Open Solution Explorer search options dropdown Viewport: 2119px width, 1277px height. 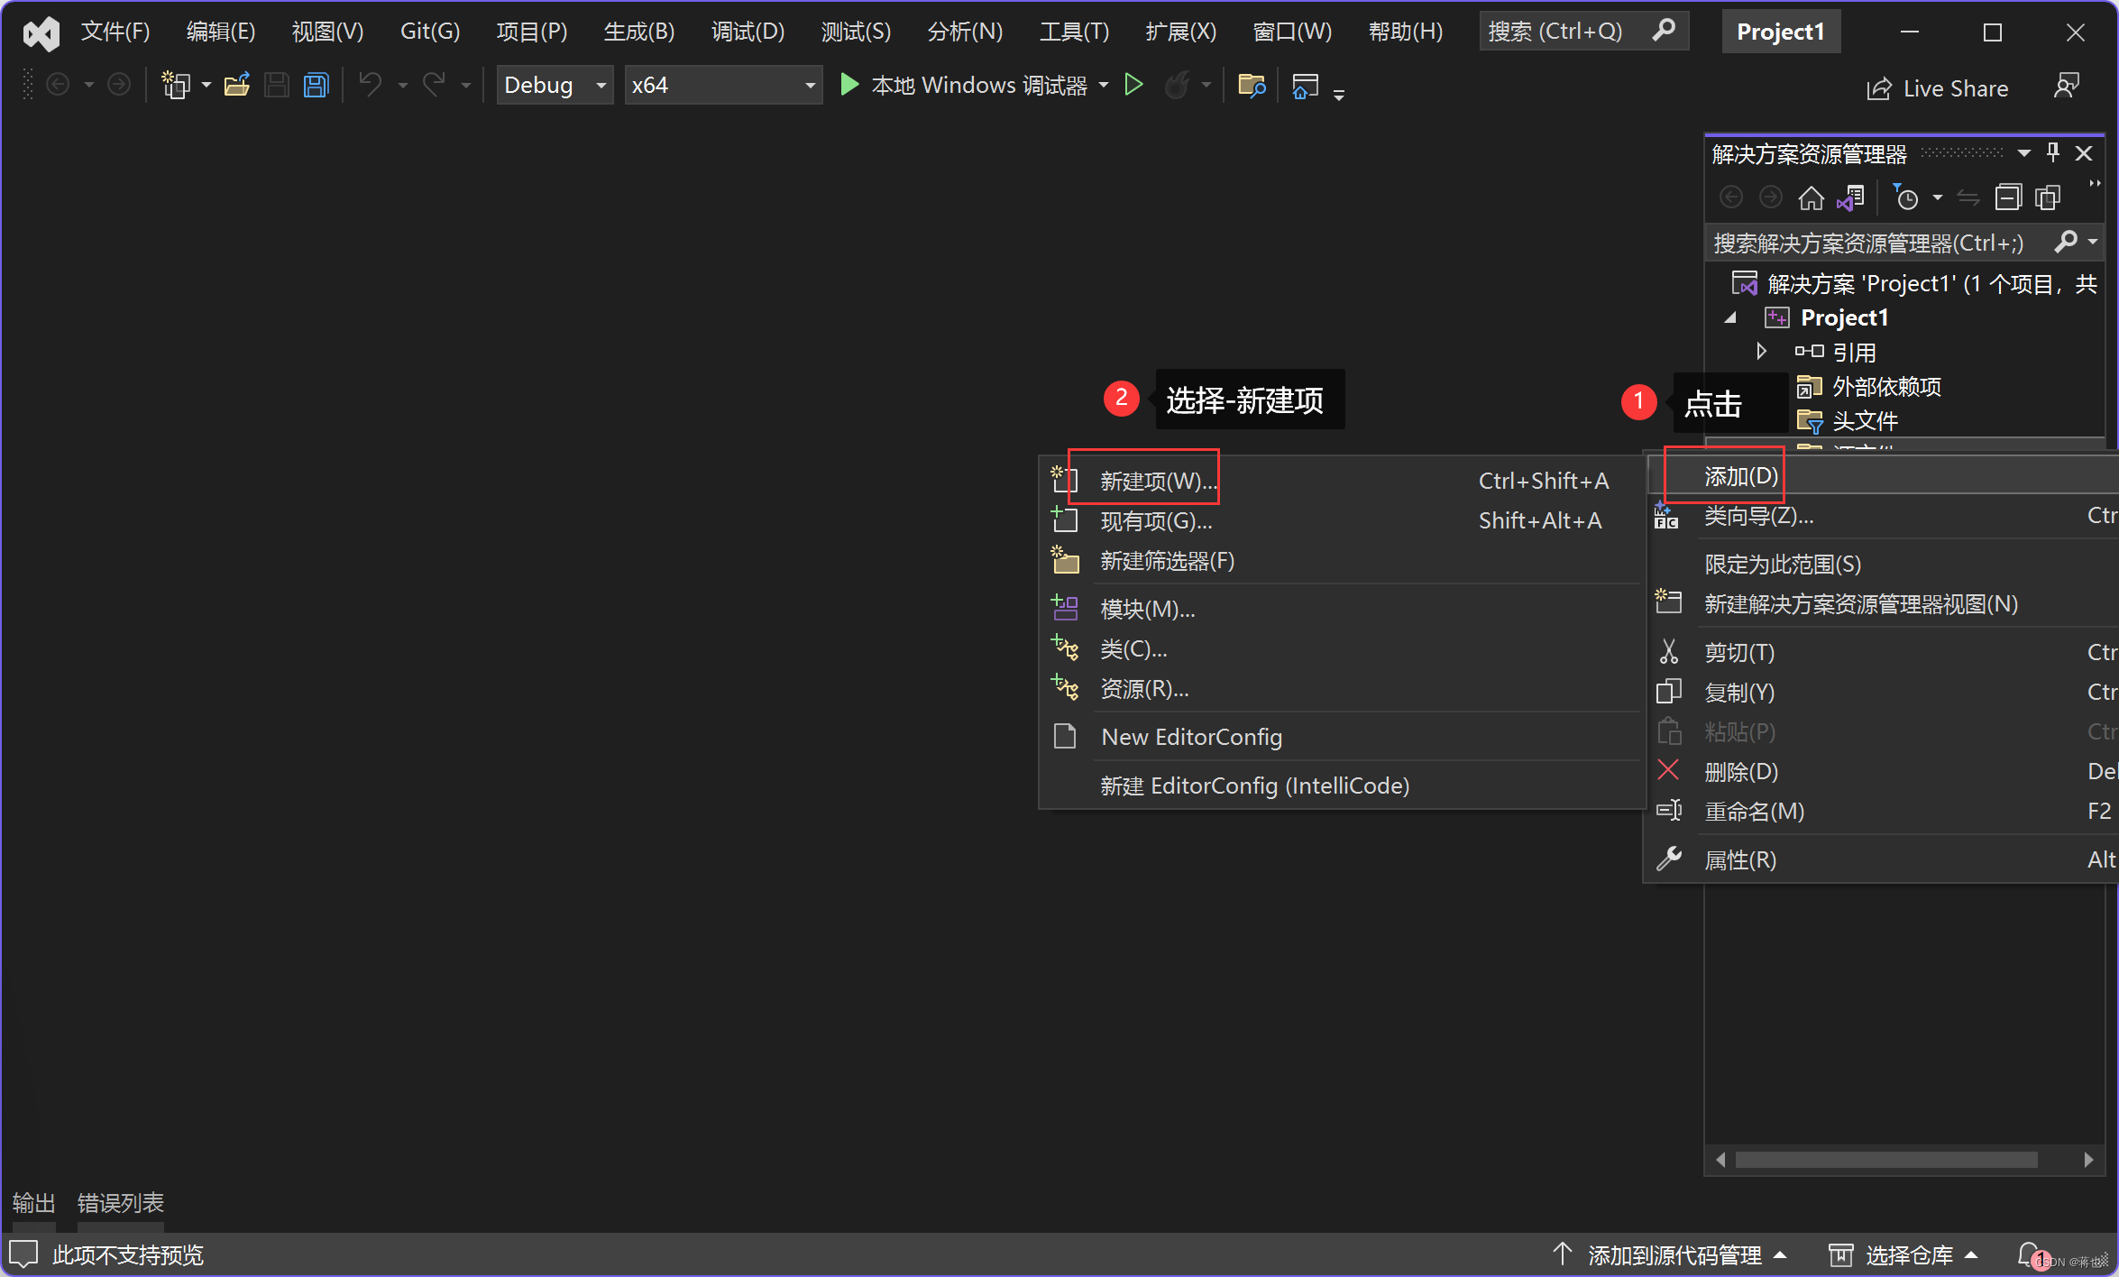pos(2093,242)
